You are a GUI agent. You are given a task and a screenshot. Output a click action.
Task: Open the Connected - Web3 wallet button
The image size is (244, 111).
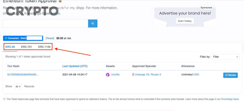23,38
